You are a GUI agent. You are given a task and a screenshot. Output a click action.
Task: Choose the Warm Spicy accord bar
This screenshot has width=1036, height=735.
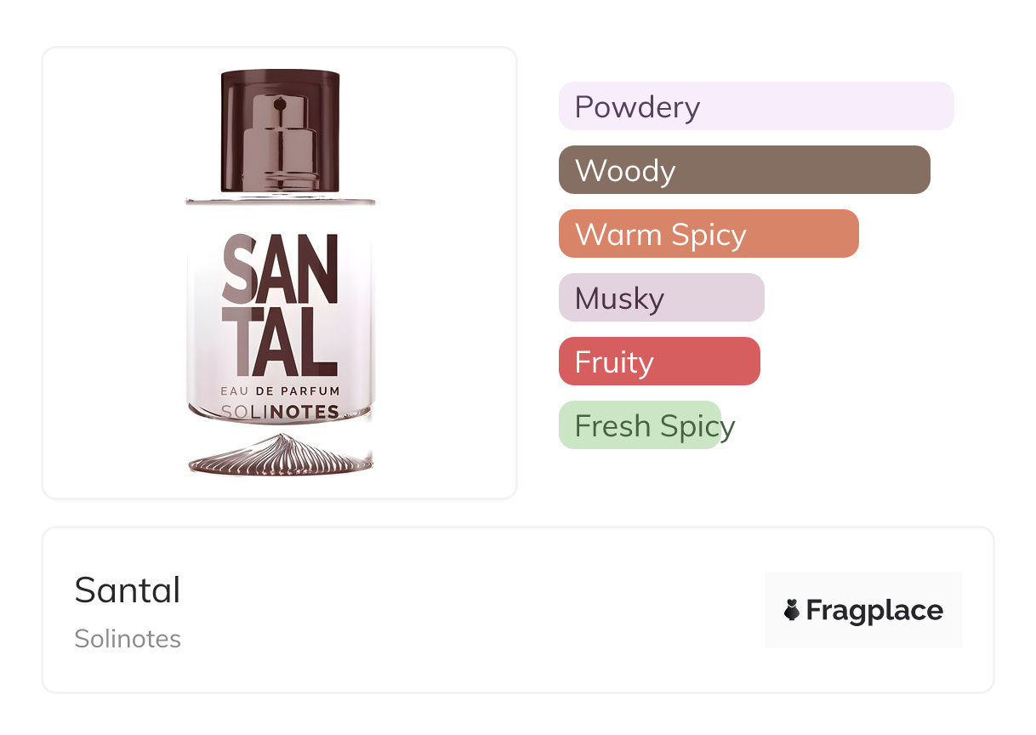click(708, 234)
